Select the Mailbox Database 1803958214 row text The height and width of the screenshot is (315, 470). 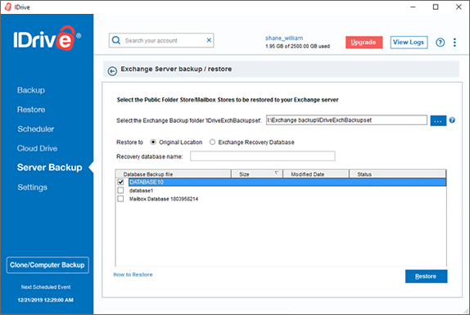pos(164,199)
